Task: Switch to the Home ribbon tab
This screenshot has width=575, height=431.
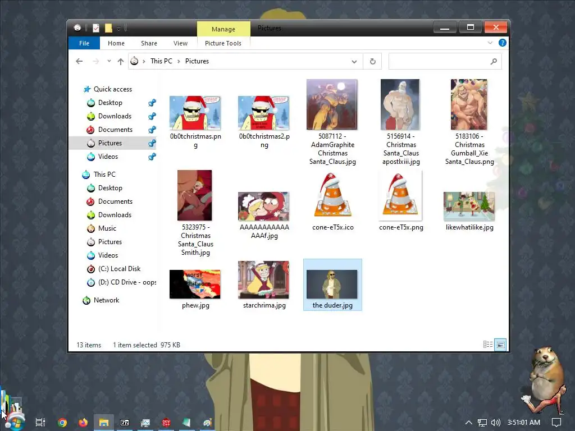Action: pos(116,43)
